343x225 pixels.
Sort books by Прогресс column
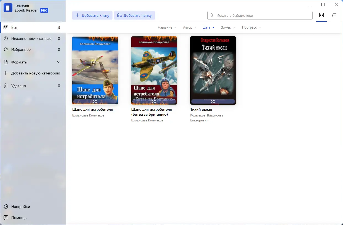click(251, 27)
